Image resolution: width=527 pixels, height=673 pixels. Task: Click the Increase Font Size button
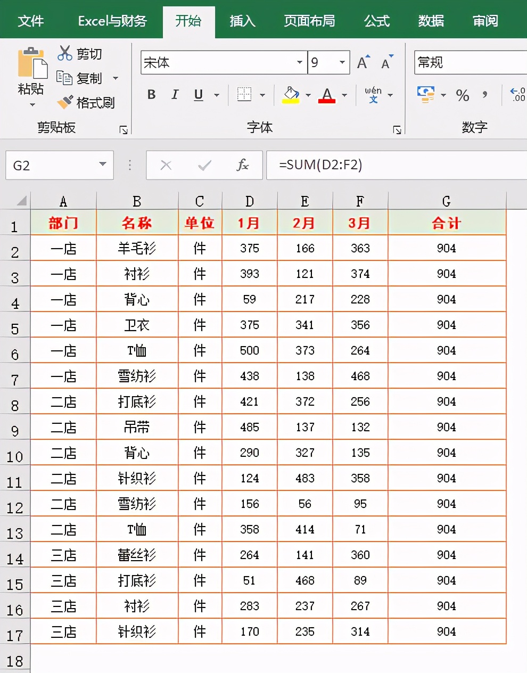coord(362,62)
